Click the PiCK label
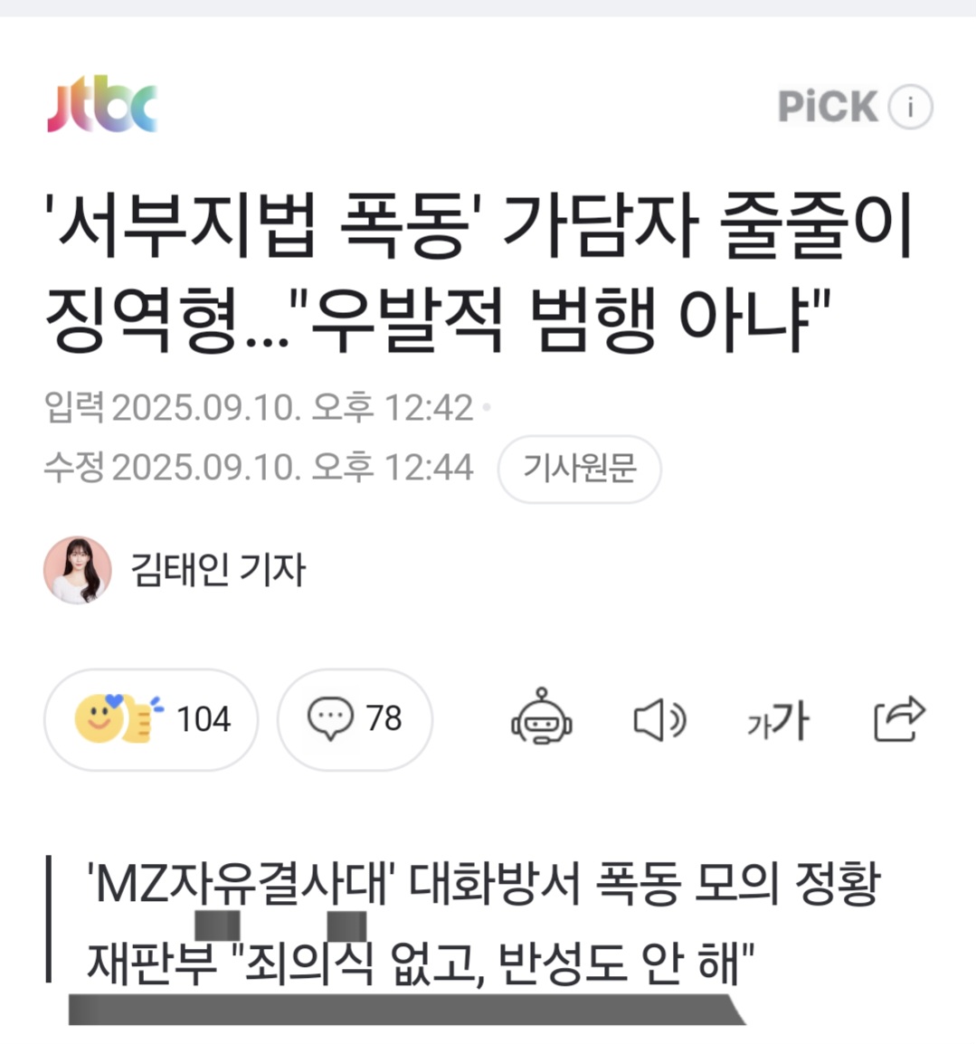The height and width of the screenshot is (1044, 976). tap(829, 107)
